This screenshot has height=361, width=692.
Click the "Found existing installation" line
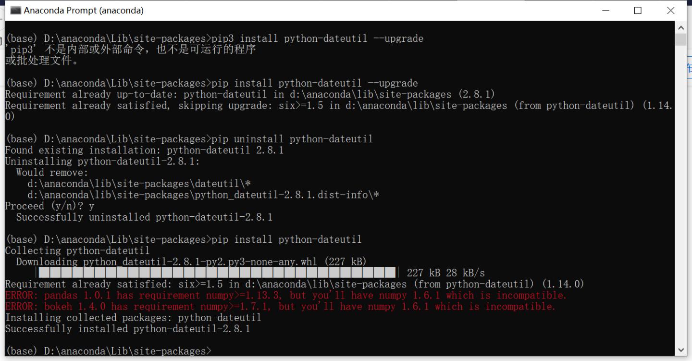coord(144,150)
